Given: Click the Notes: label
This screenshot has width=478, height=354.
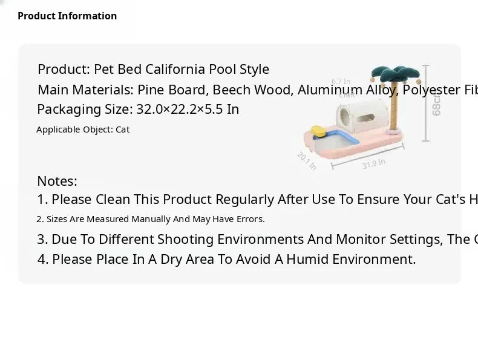Looking at the screenshot, I should 57,181.
